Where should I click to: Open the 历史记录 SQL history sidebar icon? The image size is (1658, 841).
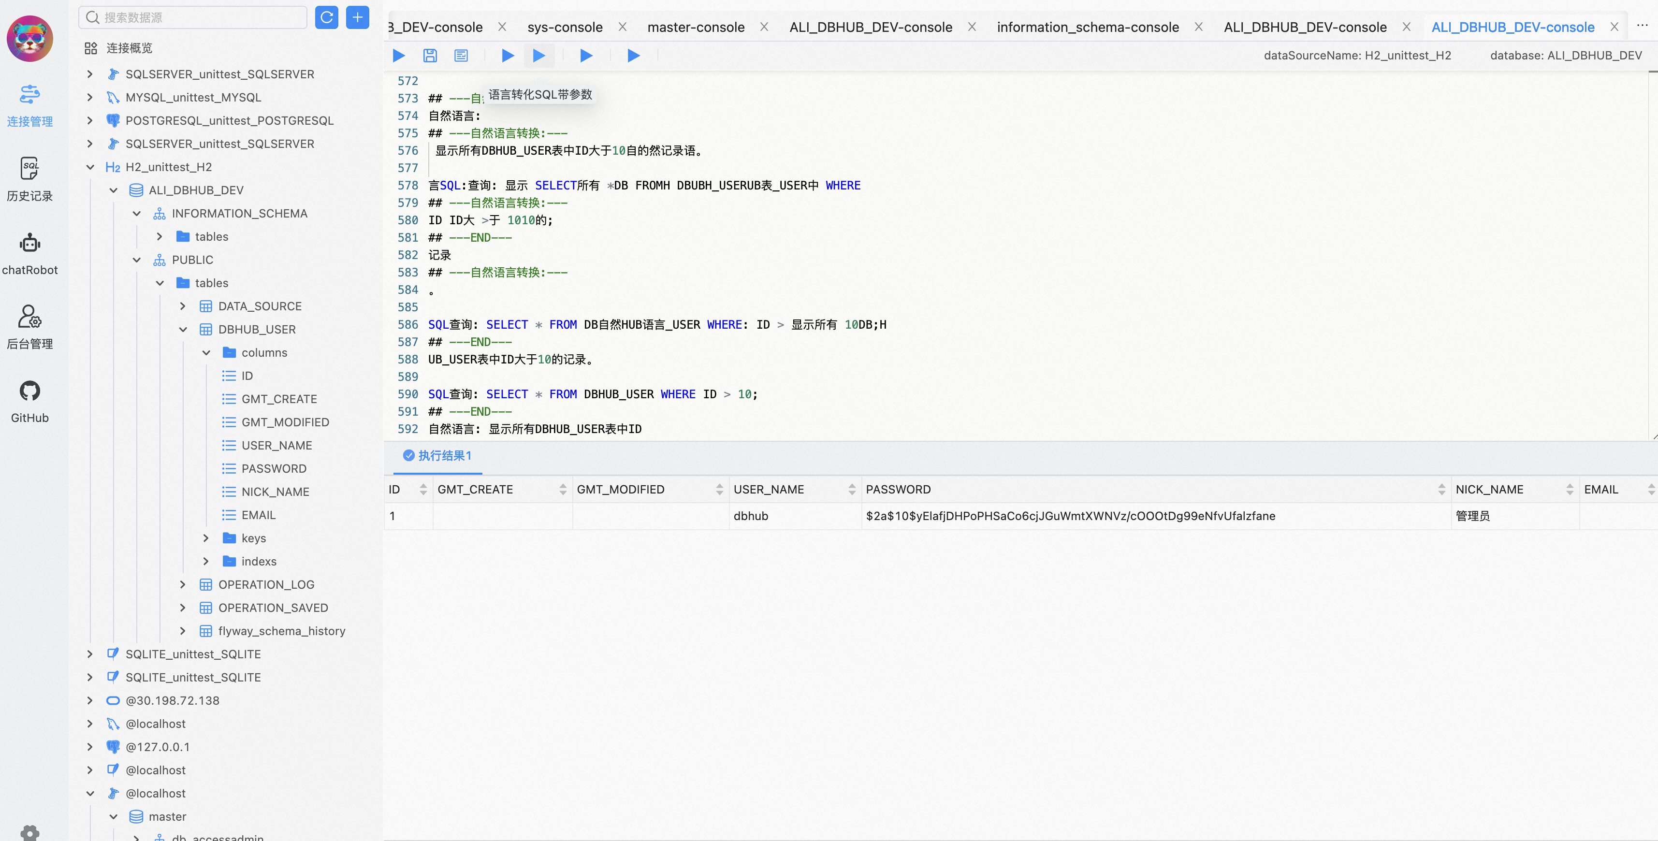(29, 179)
